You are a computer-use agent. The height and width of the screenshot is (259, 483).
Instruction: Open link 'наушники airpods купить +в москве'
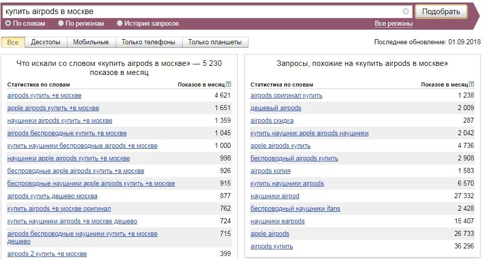click(60, 121)
